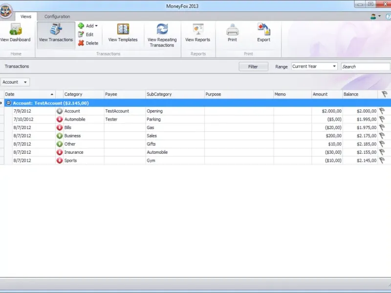This screenshot has height=293, width=391.
Task: Sort by the Memo column header
Action: tap(292, 94)
